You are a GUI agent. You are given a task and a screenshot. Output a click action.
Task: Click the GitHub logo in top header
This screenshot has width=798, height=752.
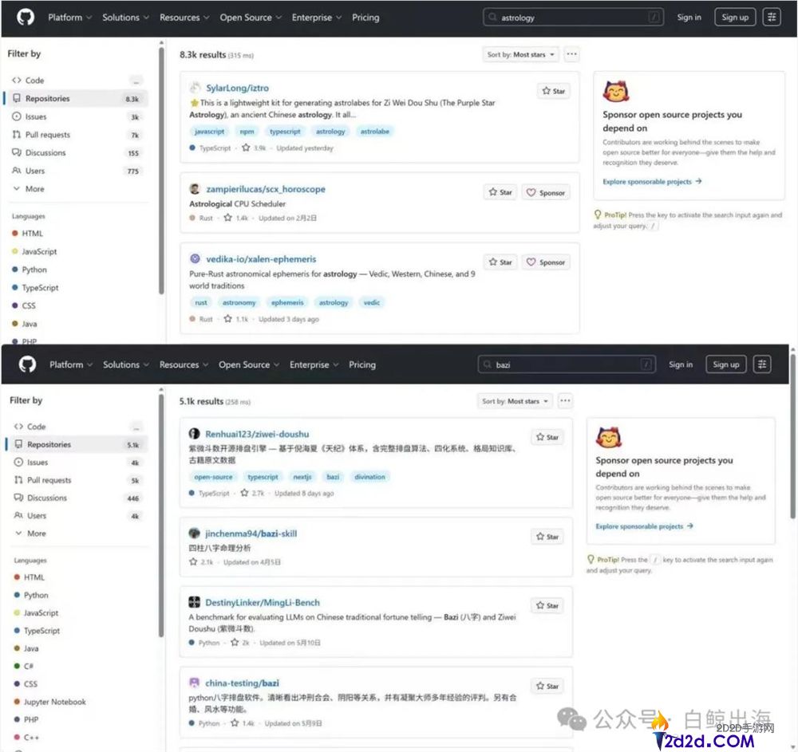point(26,17)
